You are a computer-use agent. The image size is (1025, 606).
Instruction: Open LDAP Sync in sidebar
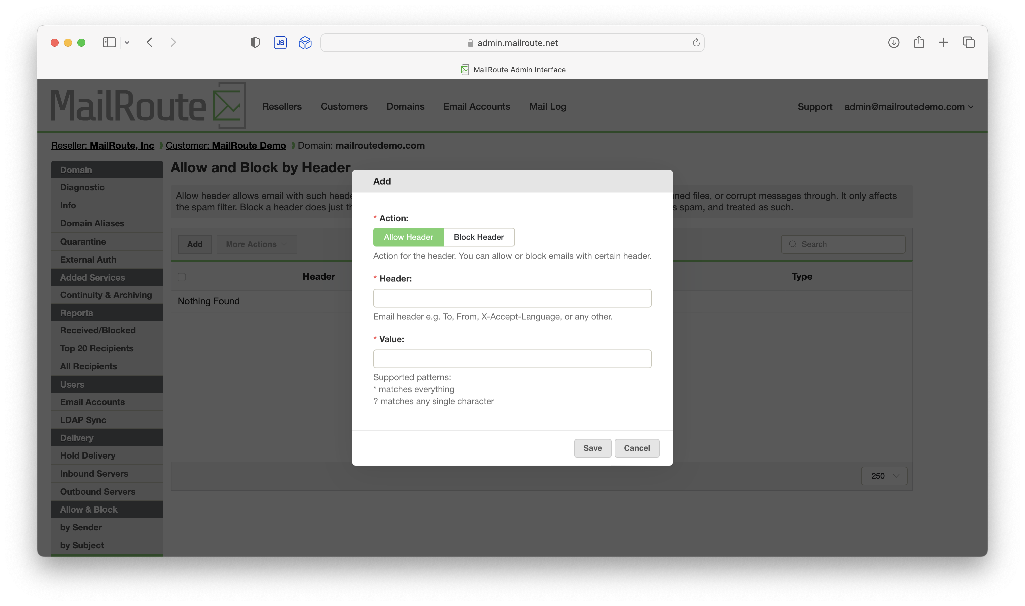coord(107,420)
